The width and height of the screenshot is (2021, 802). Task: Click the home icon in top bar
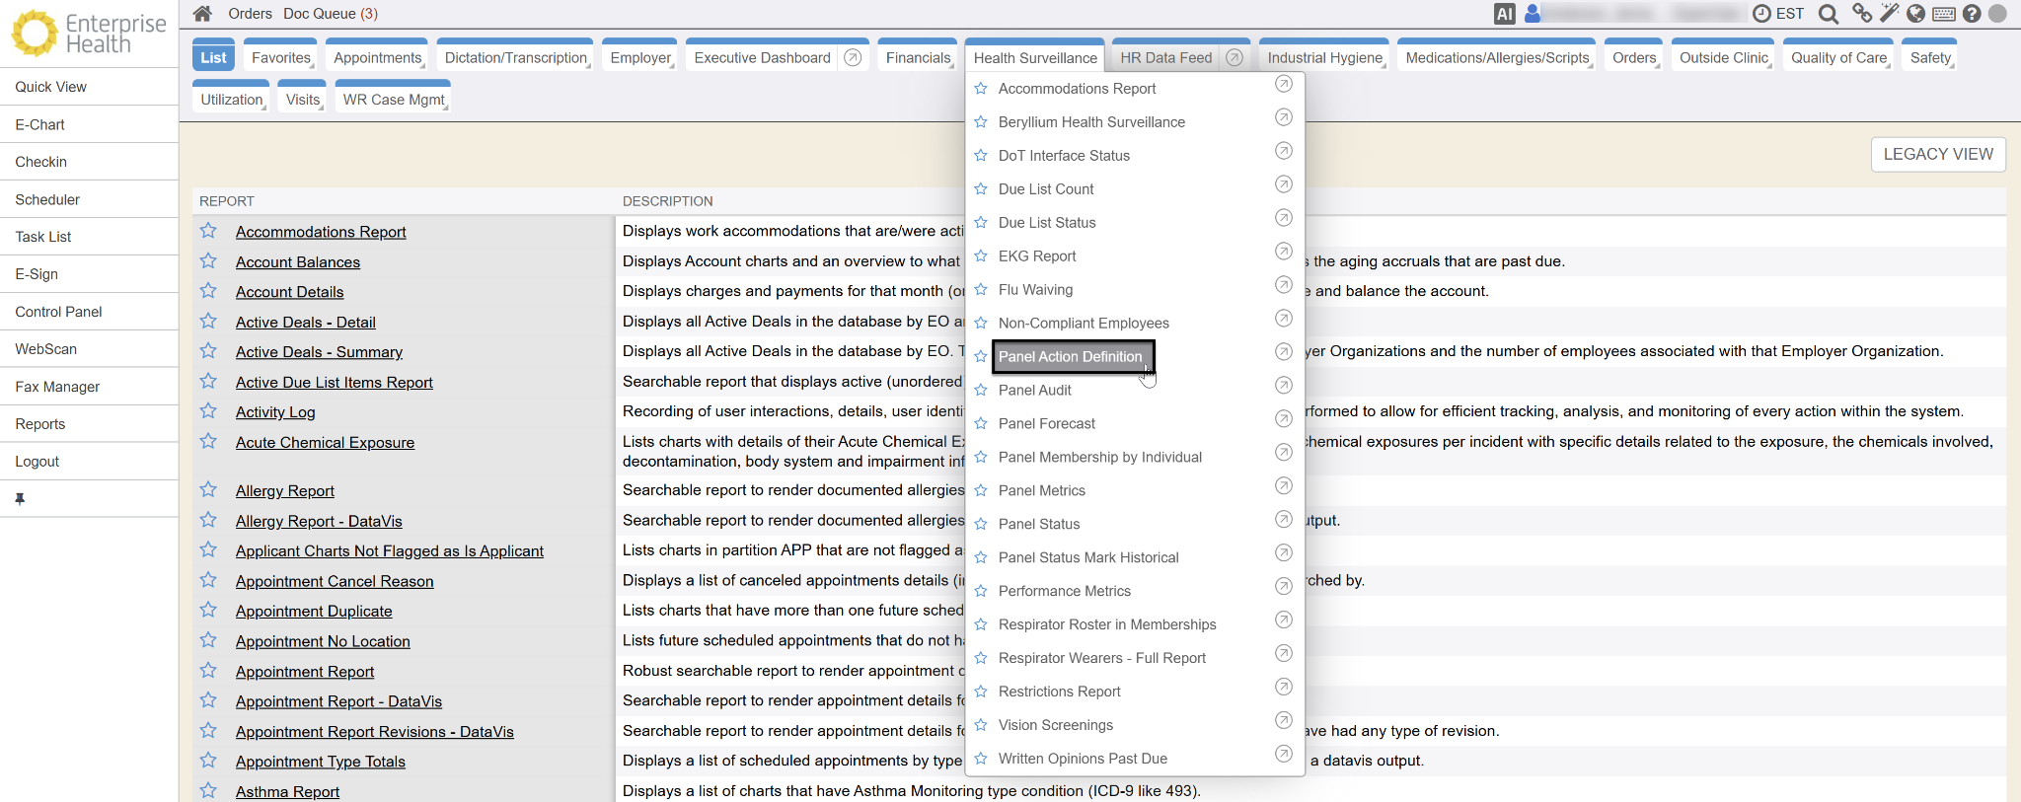click(202, 14)
